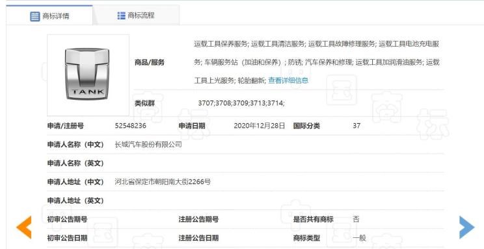Click the 申请人名称（英文） label
The height and width of the screenshot is (249, 484).
point(75,163)
